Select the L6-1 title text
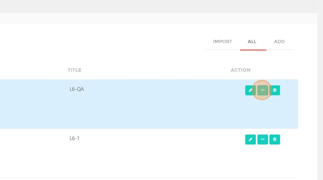323x180 pixels. tap(74, 138)
